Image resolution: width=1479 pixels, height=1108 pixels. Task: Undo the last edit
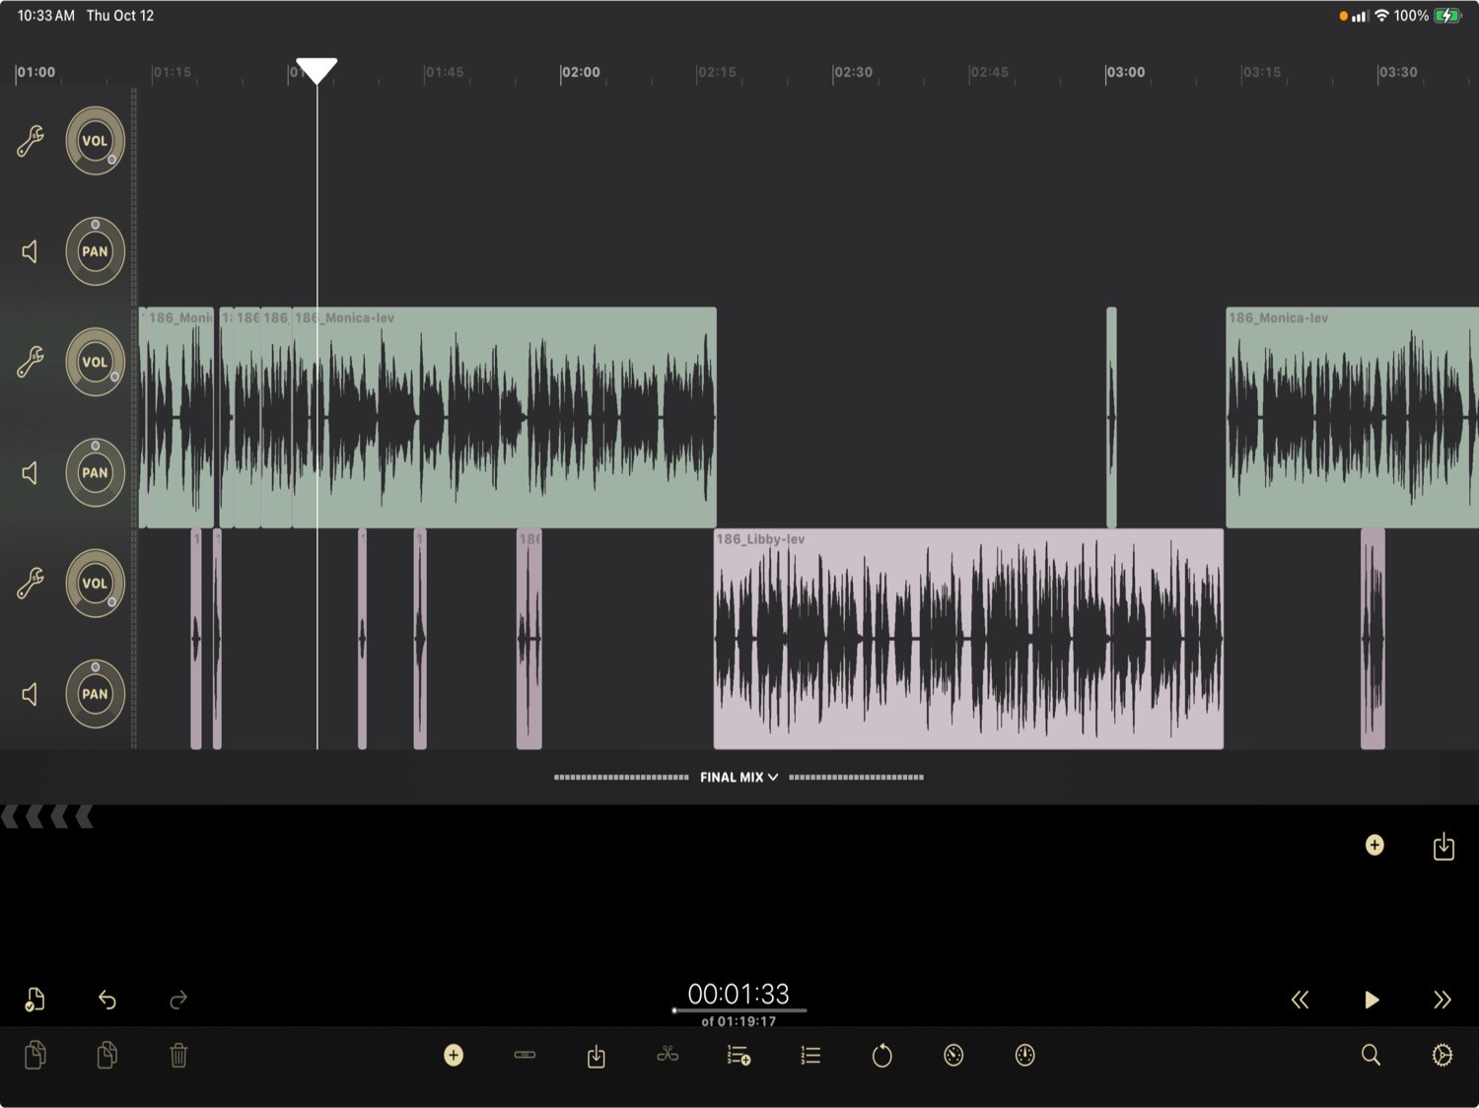[x=107, y=1000]
